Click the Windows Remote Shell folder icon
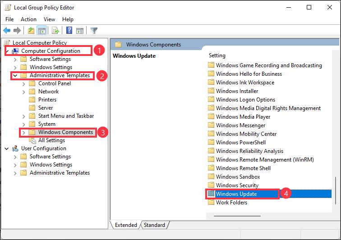The width and height of the screenshot is (341, 240). (211, 168)
